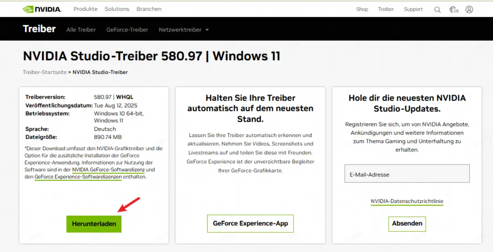
Task: Open Treiber in the top navigation
Action: (x=386, y=9)
